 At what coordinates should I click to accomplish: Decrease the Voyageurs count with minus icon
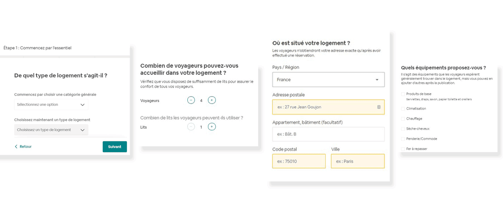tap(191, 100)
